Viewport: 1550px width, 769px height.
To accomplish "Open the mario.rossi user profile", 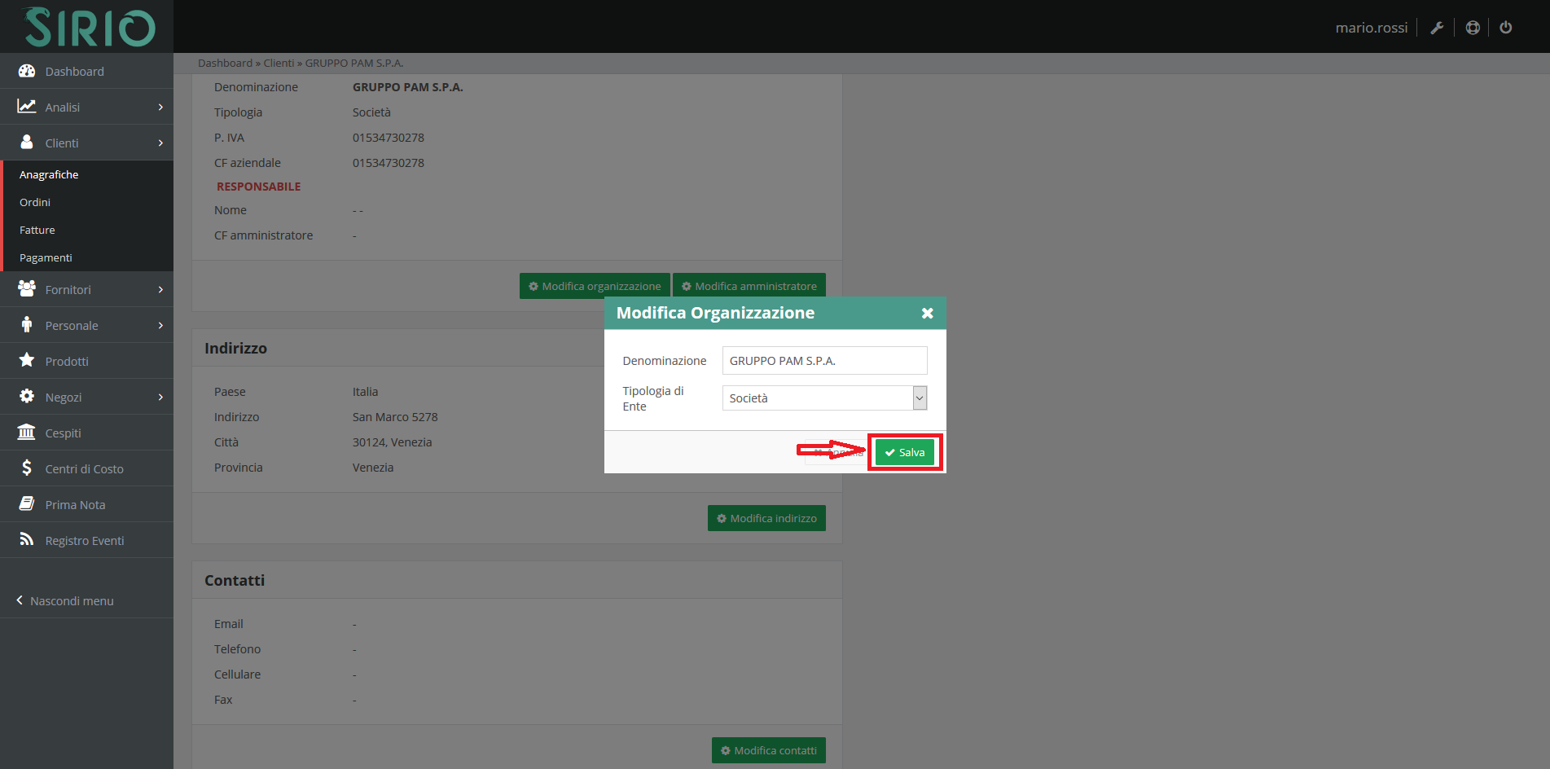I will pyautogui.click(x=1372, y=28).
